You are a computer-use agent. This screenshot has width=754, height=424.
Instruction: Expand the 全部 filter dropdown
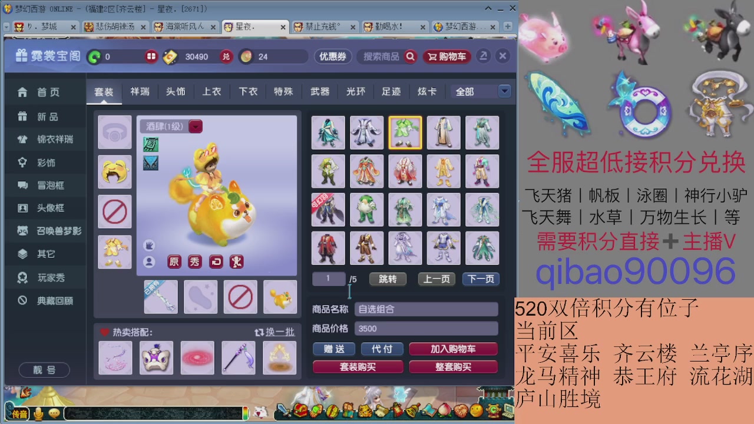[x=504, y=91]
